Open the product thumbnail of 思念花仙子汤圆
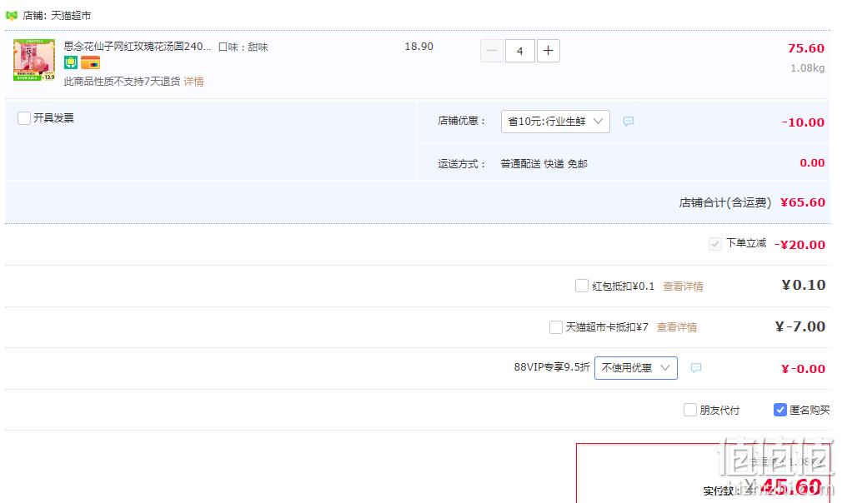This screenshot has width=842, height=503. tap(34, 60)
